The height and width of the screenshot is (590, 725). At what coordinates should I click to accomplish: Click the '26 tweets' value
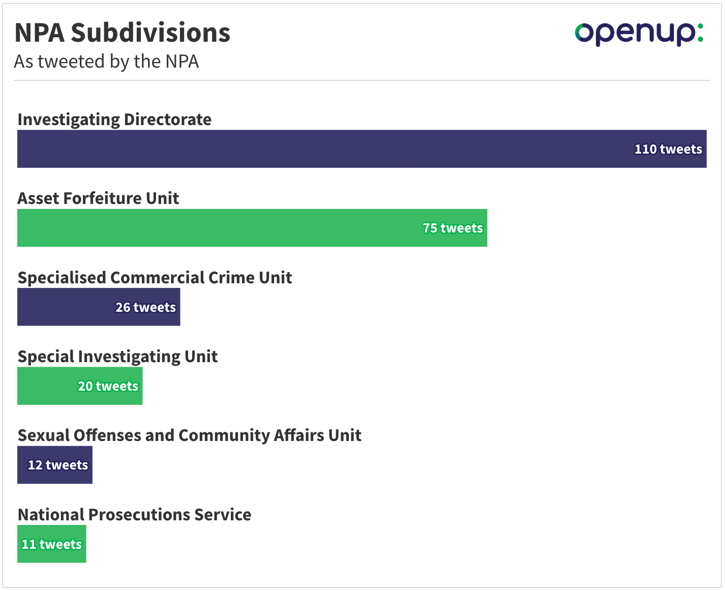pyautogui.click(x=145, y=307)
